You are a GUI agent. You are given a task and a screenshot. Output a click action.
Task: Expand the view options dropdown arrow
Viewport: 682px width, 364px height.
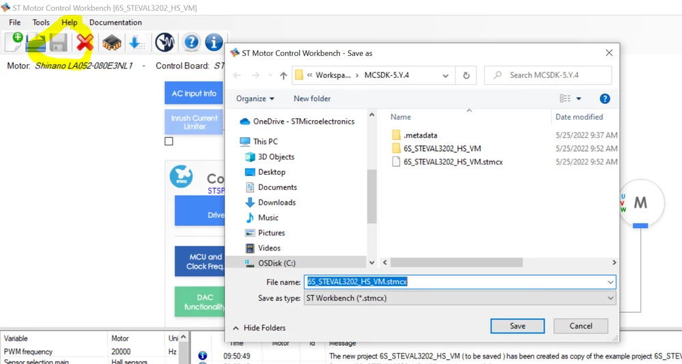[x=578, y=99]
